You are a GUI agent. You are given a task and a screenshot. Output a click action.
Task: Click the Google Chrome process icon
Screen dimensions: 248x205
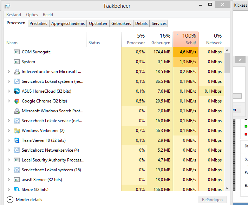tap(17, 101)
